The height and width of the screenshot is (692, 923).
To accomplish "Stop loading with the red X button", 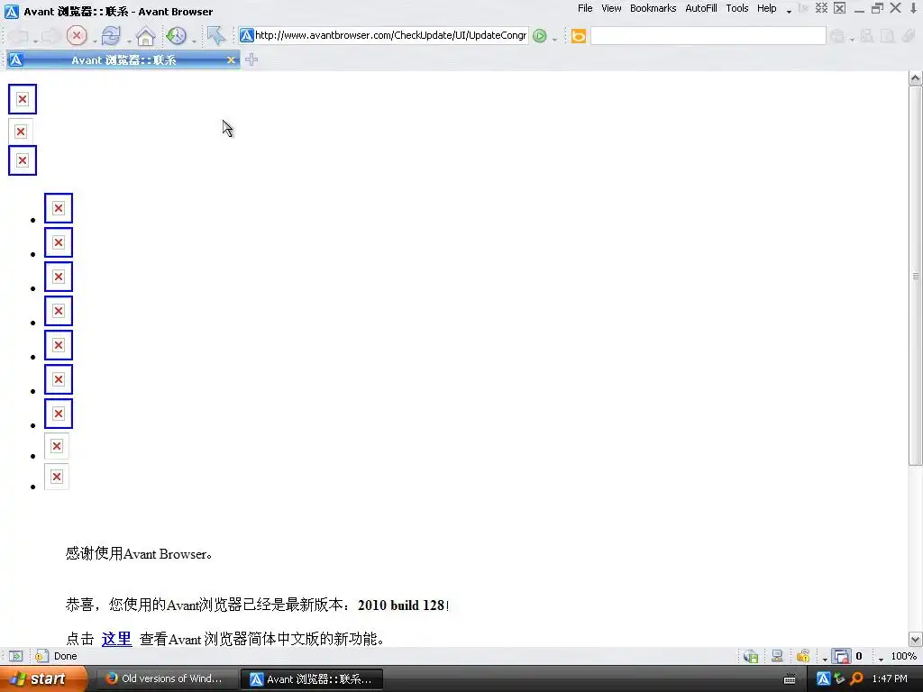I will (77, 36).
